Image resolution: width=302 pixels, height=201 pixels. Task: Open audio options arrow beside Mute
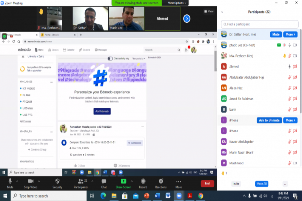tap(18, 180)
